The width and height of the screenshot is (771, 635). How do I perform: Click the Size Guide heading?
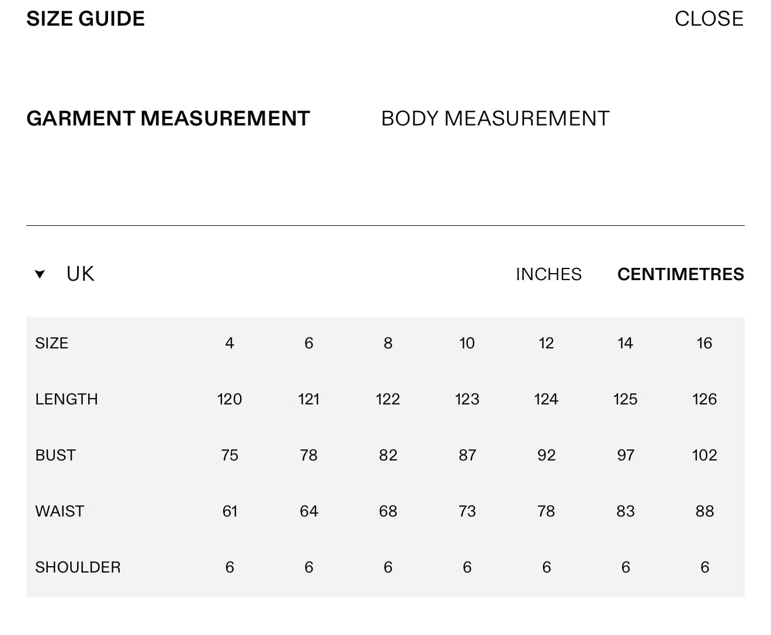pos(86,19)
